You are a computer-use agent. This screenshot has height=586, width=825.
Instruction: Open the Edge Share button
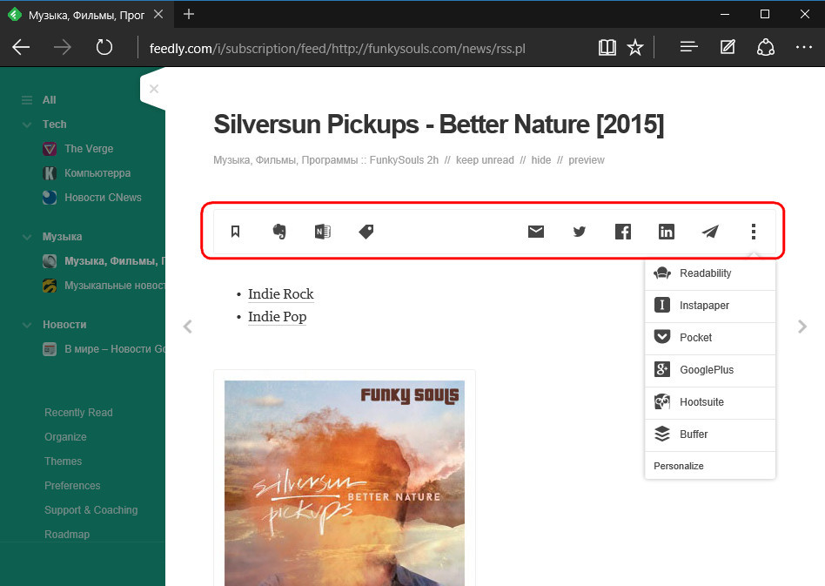click(766, 47)
